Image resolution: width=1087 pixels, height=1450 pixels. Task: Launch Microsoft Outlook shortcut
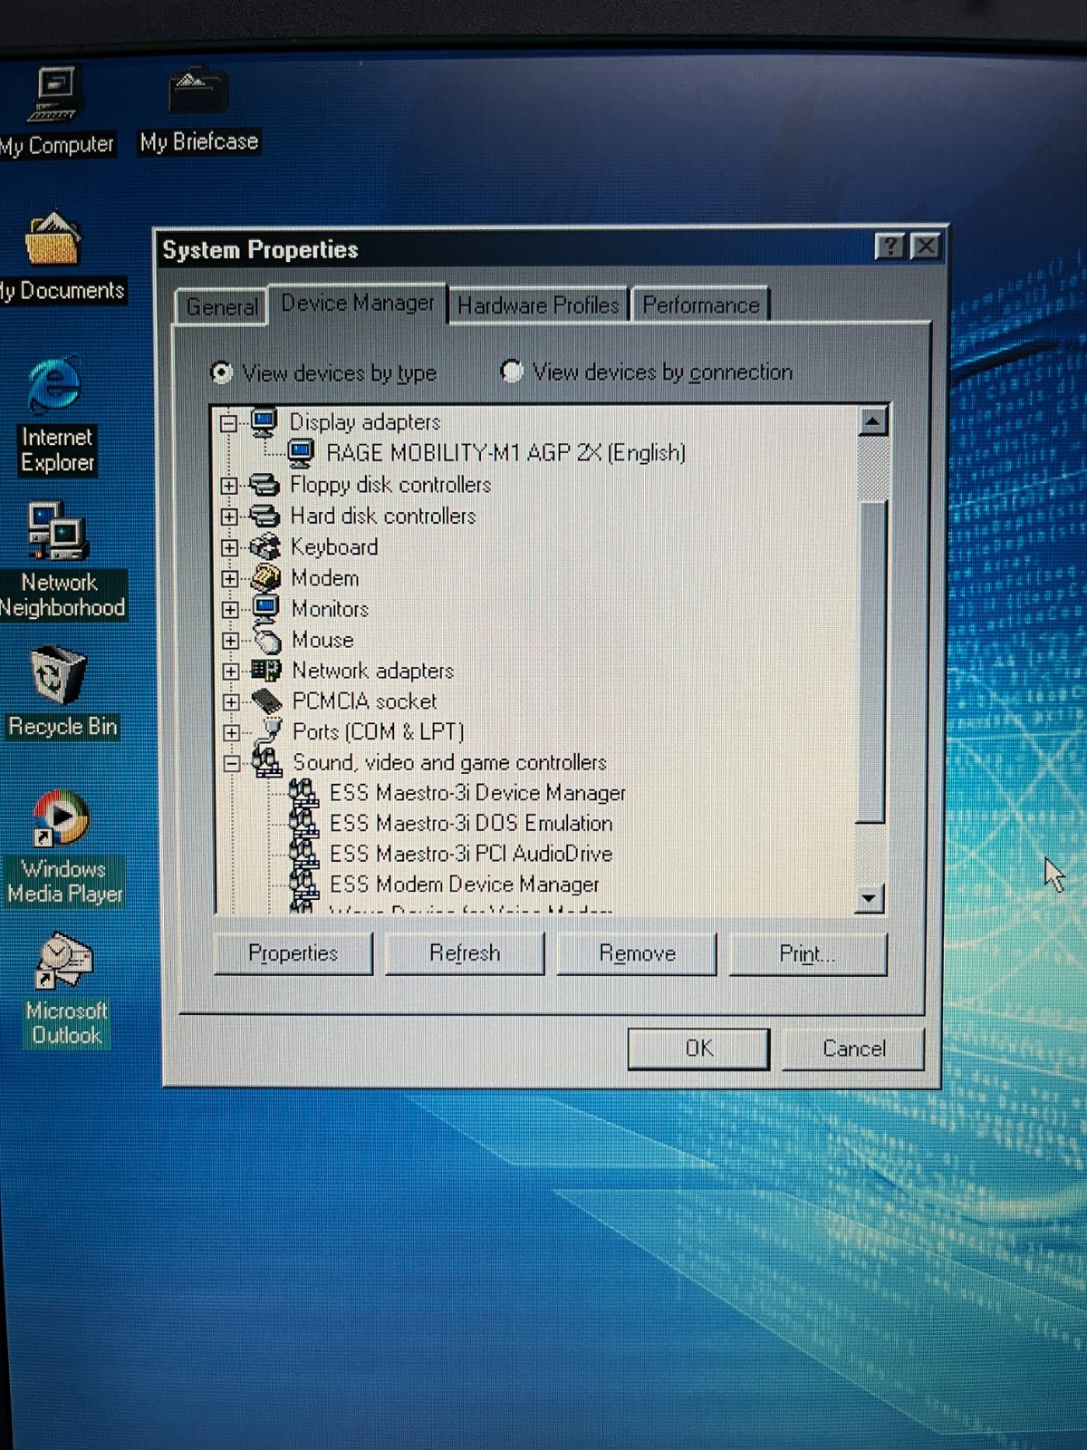pyautogui.click(x=63, y=962)
